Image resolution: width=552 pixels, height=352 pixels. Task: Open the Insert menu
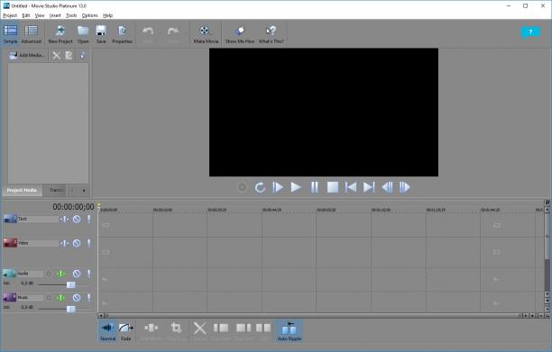(55, 15)
